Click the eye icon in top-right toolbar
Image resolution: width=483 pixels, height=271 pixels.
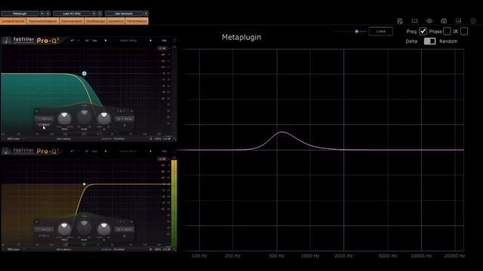[429, 21]
